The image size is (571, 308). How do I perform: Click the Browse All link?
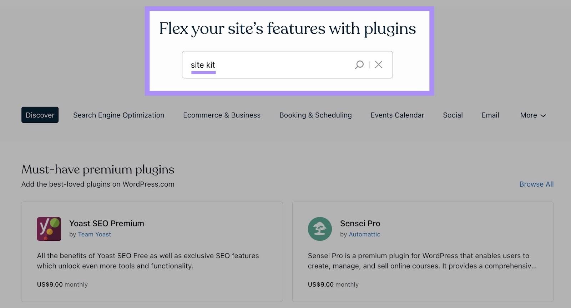tap(536, 184)
